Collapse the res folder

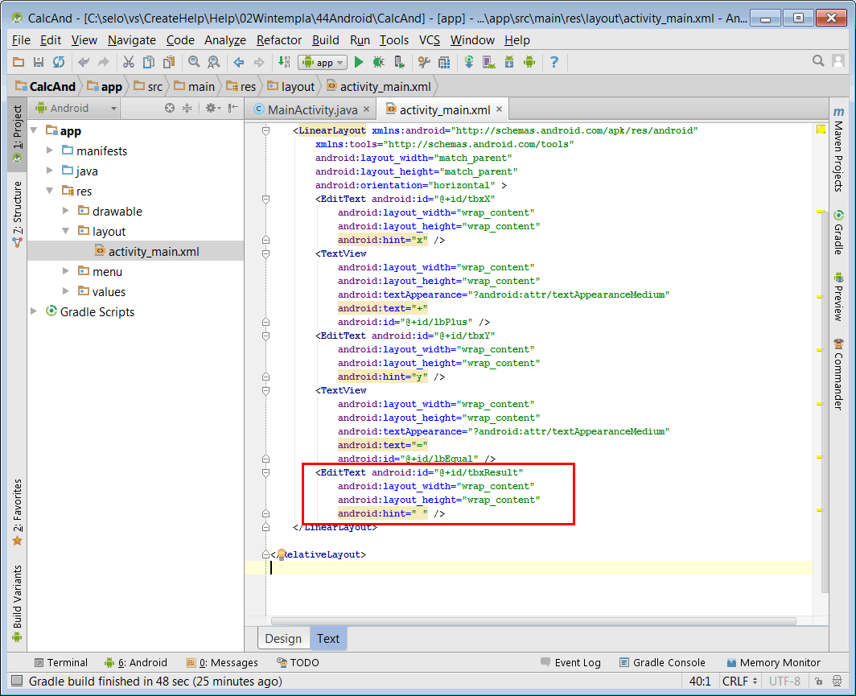pos(50,191)
